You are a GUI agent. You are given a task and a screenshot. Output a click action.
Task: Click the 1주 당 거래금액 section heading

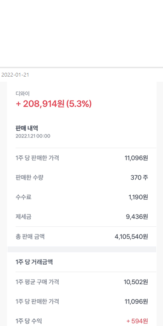click(x=34, y=262)
